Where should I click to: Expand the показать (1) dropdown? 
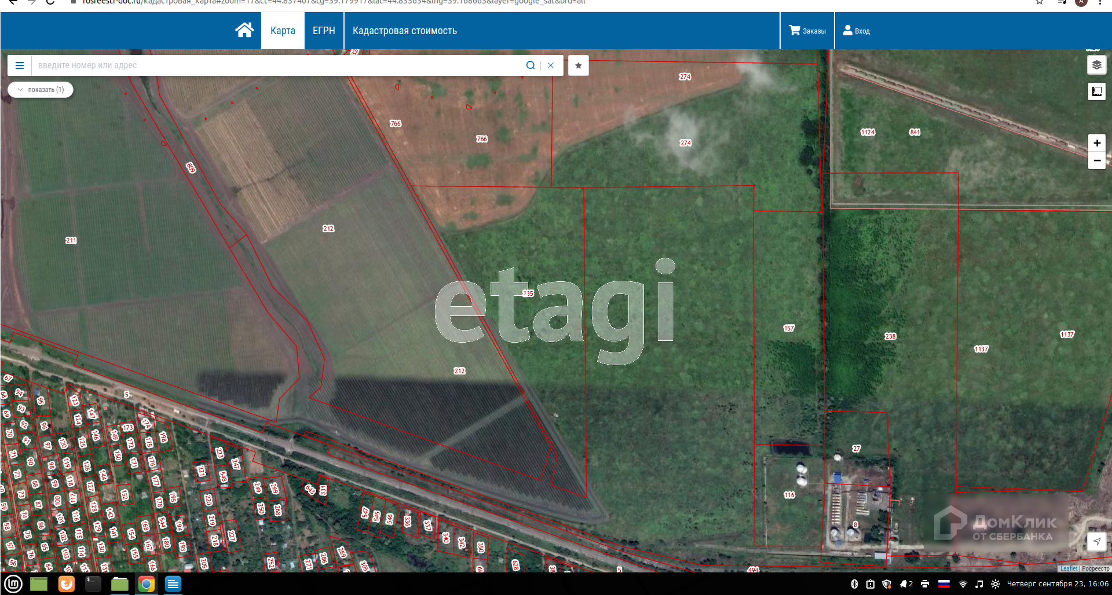[41, 90]
